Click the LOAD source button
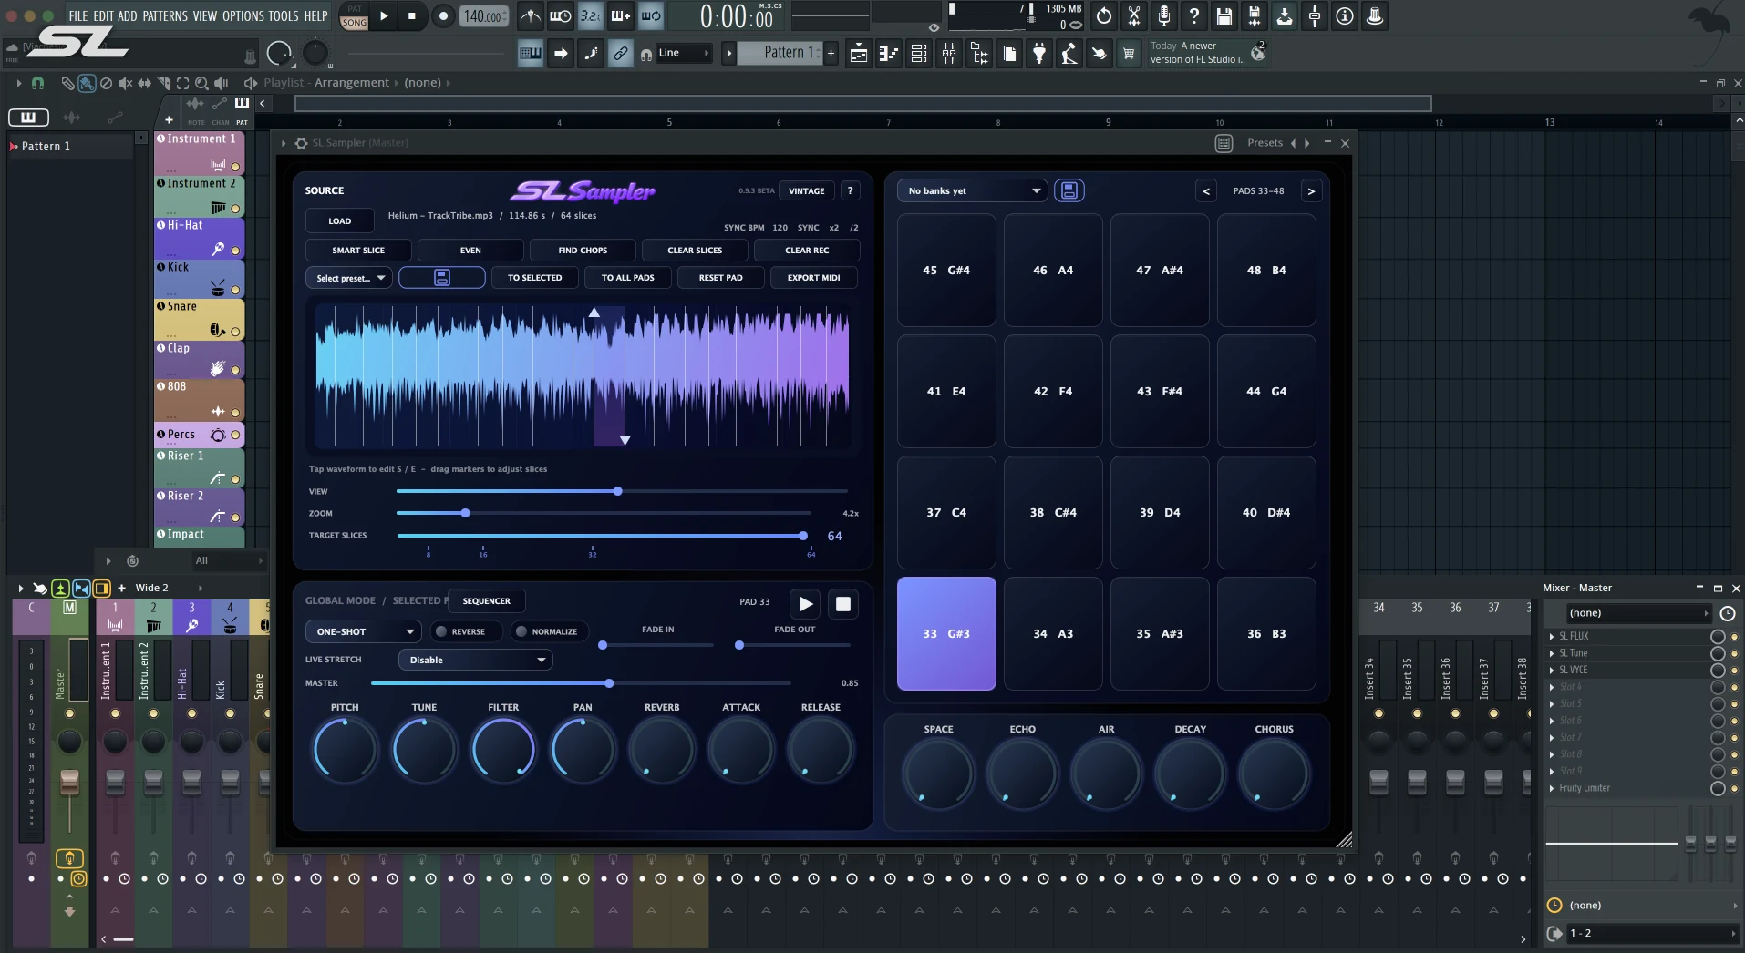The image size is (1745, 953). click(x=340, y=220)
